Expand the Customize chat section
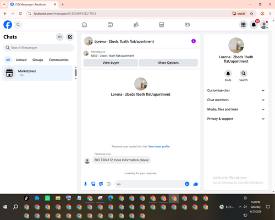 236,90
